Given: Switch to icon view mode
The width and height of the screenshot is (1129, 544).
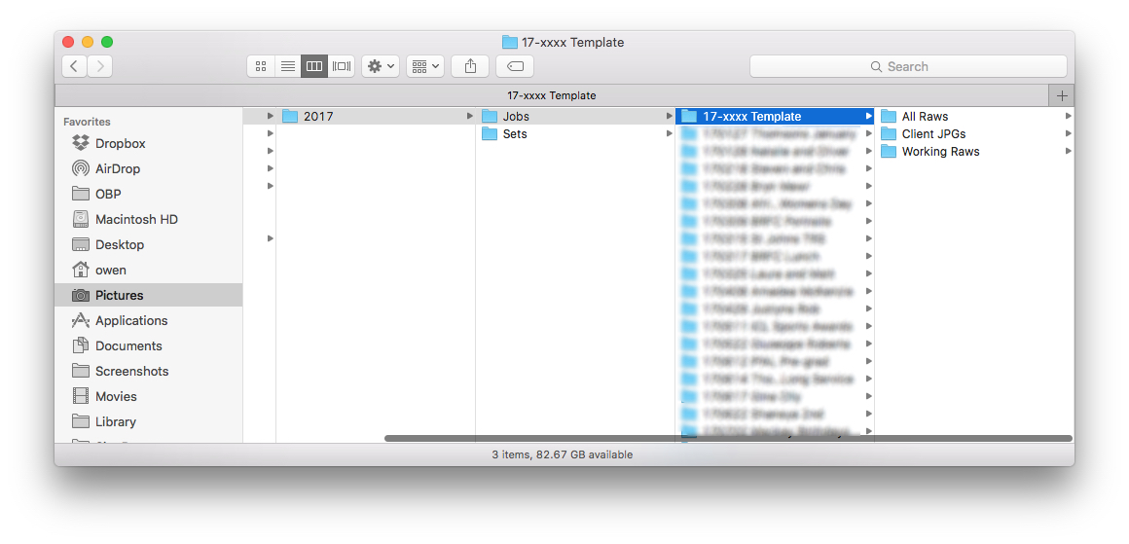Looking at the screenshot, I should pos(260,66).
